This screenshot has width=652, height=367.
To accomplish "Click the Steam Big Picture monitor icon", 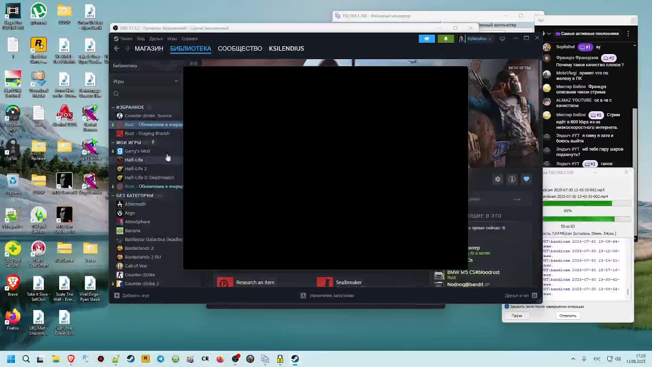I will 502,39.
